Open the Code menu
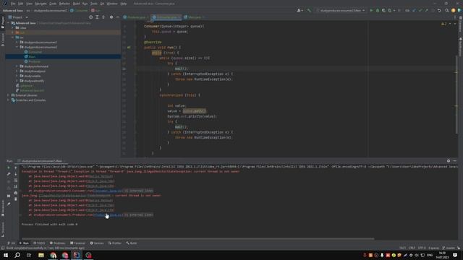 pyautogui.click(x=53, y=4)
